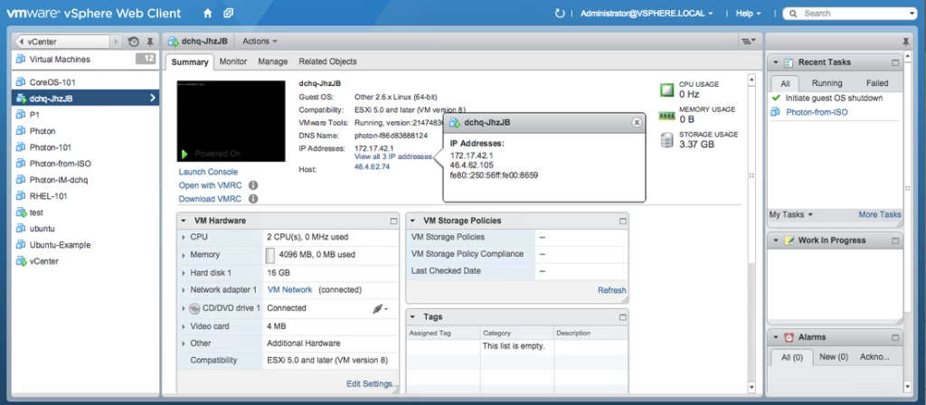The height and width of the screenshot is (405, 926).
Task: Click the Work In Progress panel icon
Action: click(x=789, y=240)
